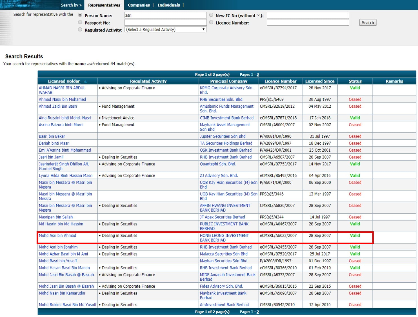Select the Person Name radio button
This screenshot has width=418, height=317.
(x=80, y=15)
